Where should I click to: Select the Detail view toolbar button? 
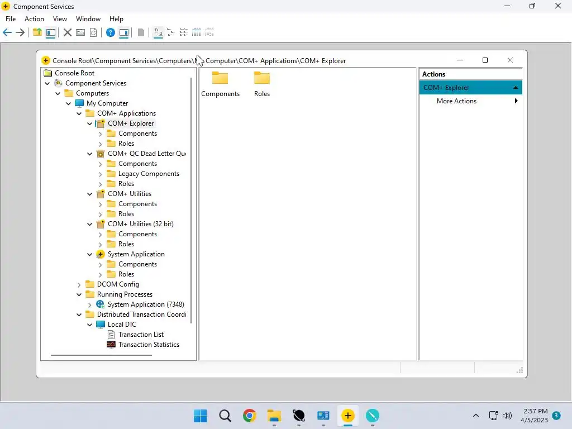pos(196,32)
